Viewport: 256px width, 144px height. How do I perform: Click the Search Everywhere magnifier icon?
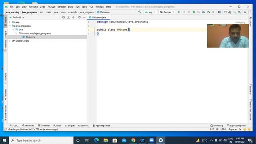245,12
